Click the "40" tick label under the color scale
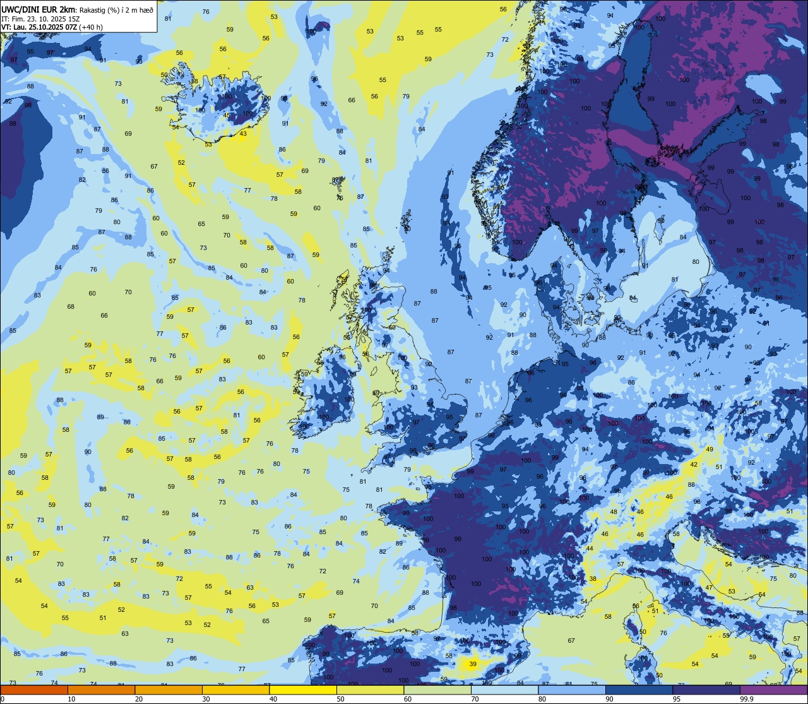Viewport: 808px width, 704px height. [273, 698]
